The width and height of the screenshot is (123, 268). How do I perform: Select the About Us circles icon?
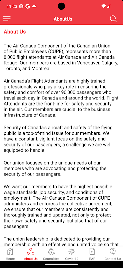coord(31,252)
